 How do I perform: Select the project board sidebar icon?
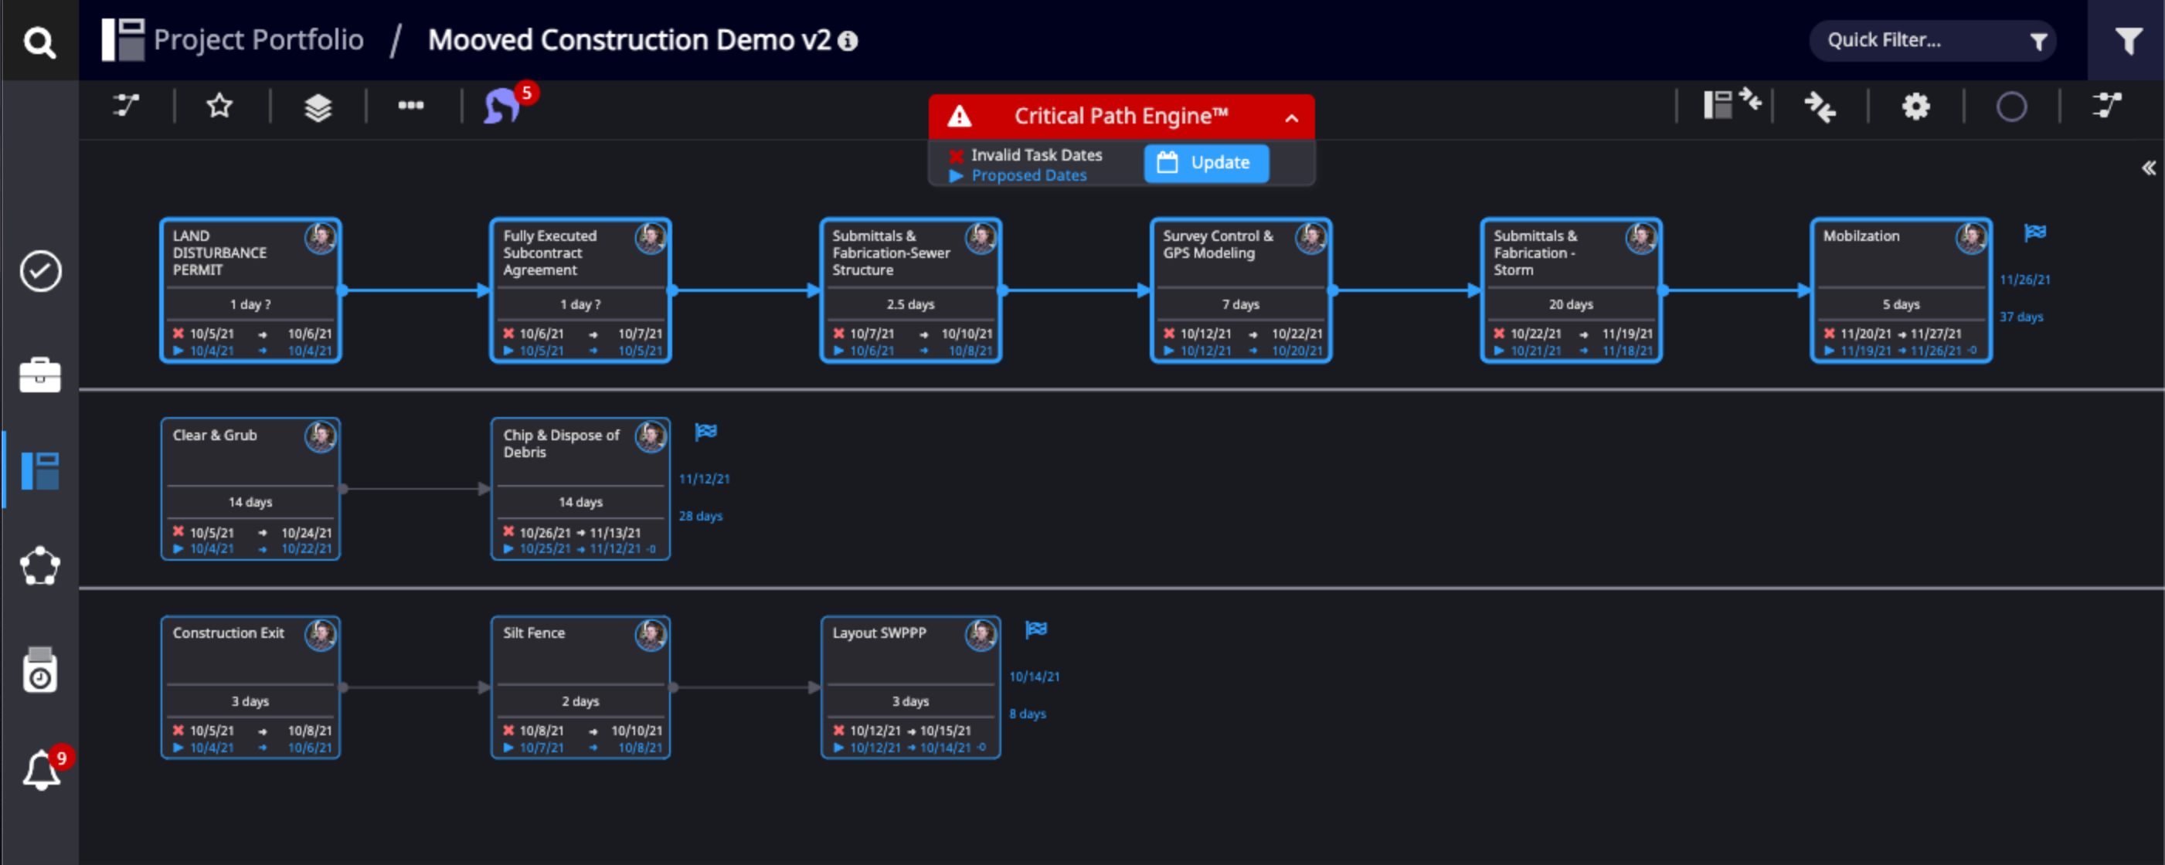click(40, 470)
